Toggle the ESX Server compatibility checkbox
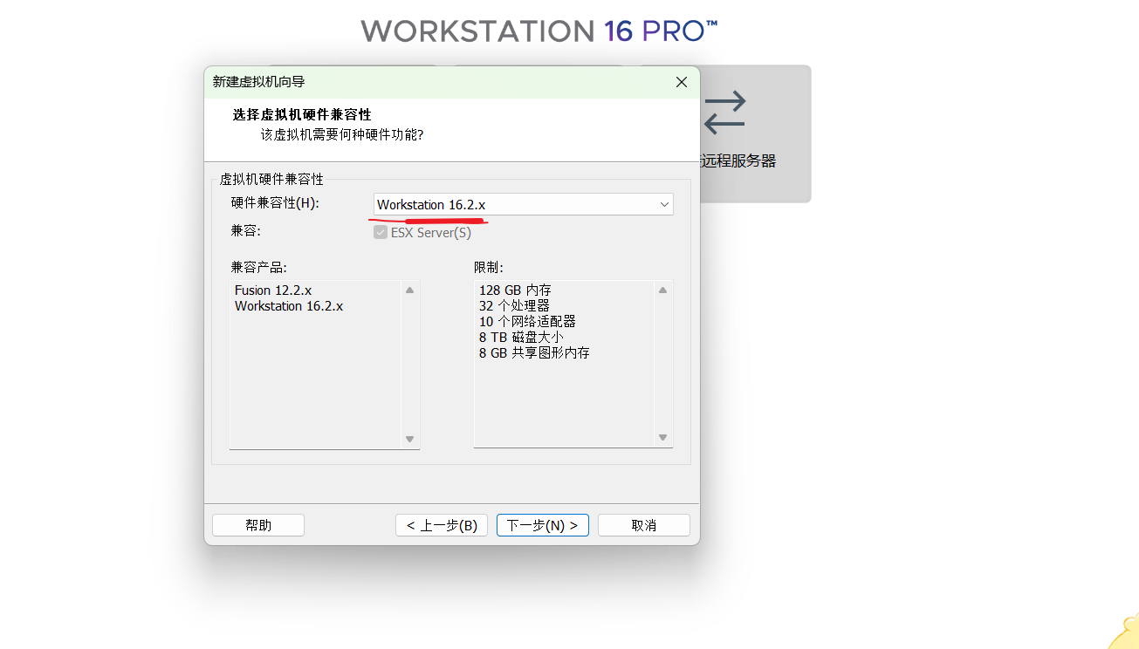 tap(381, 233)
